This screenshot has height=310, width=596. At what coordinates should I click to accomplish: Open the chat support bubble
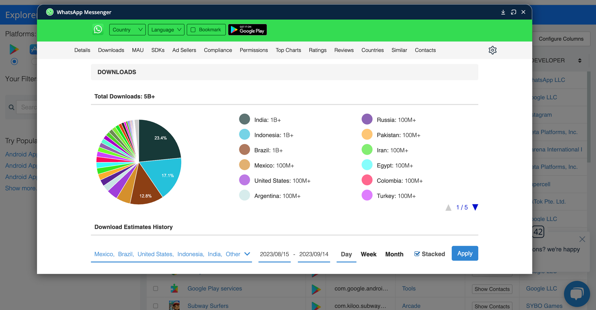[x=577, y=294]
